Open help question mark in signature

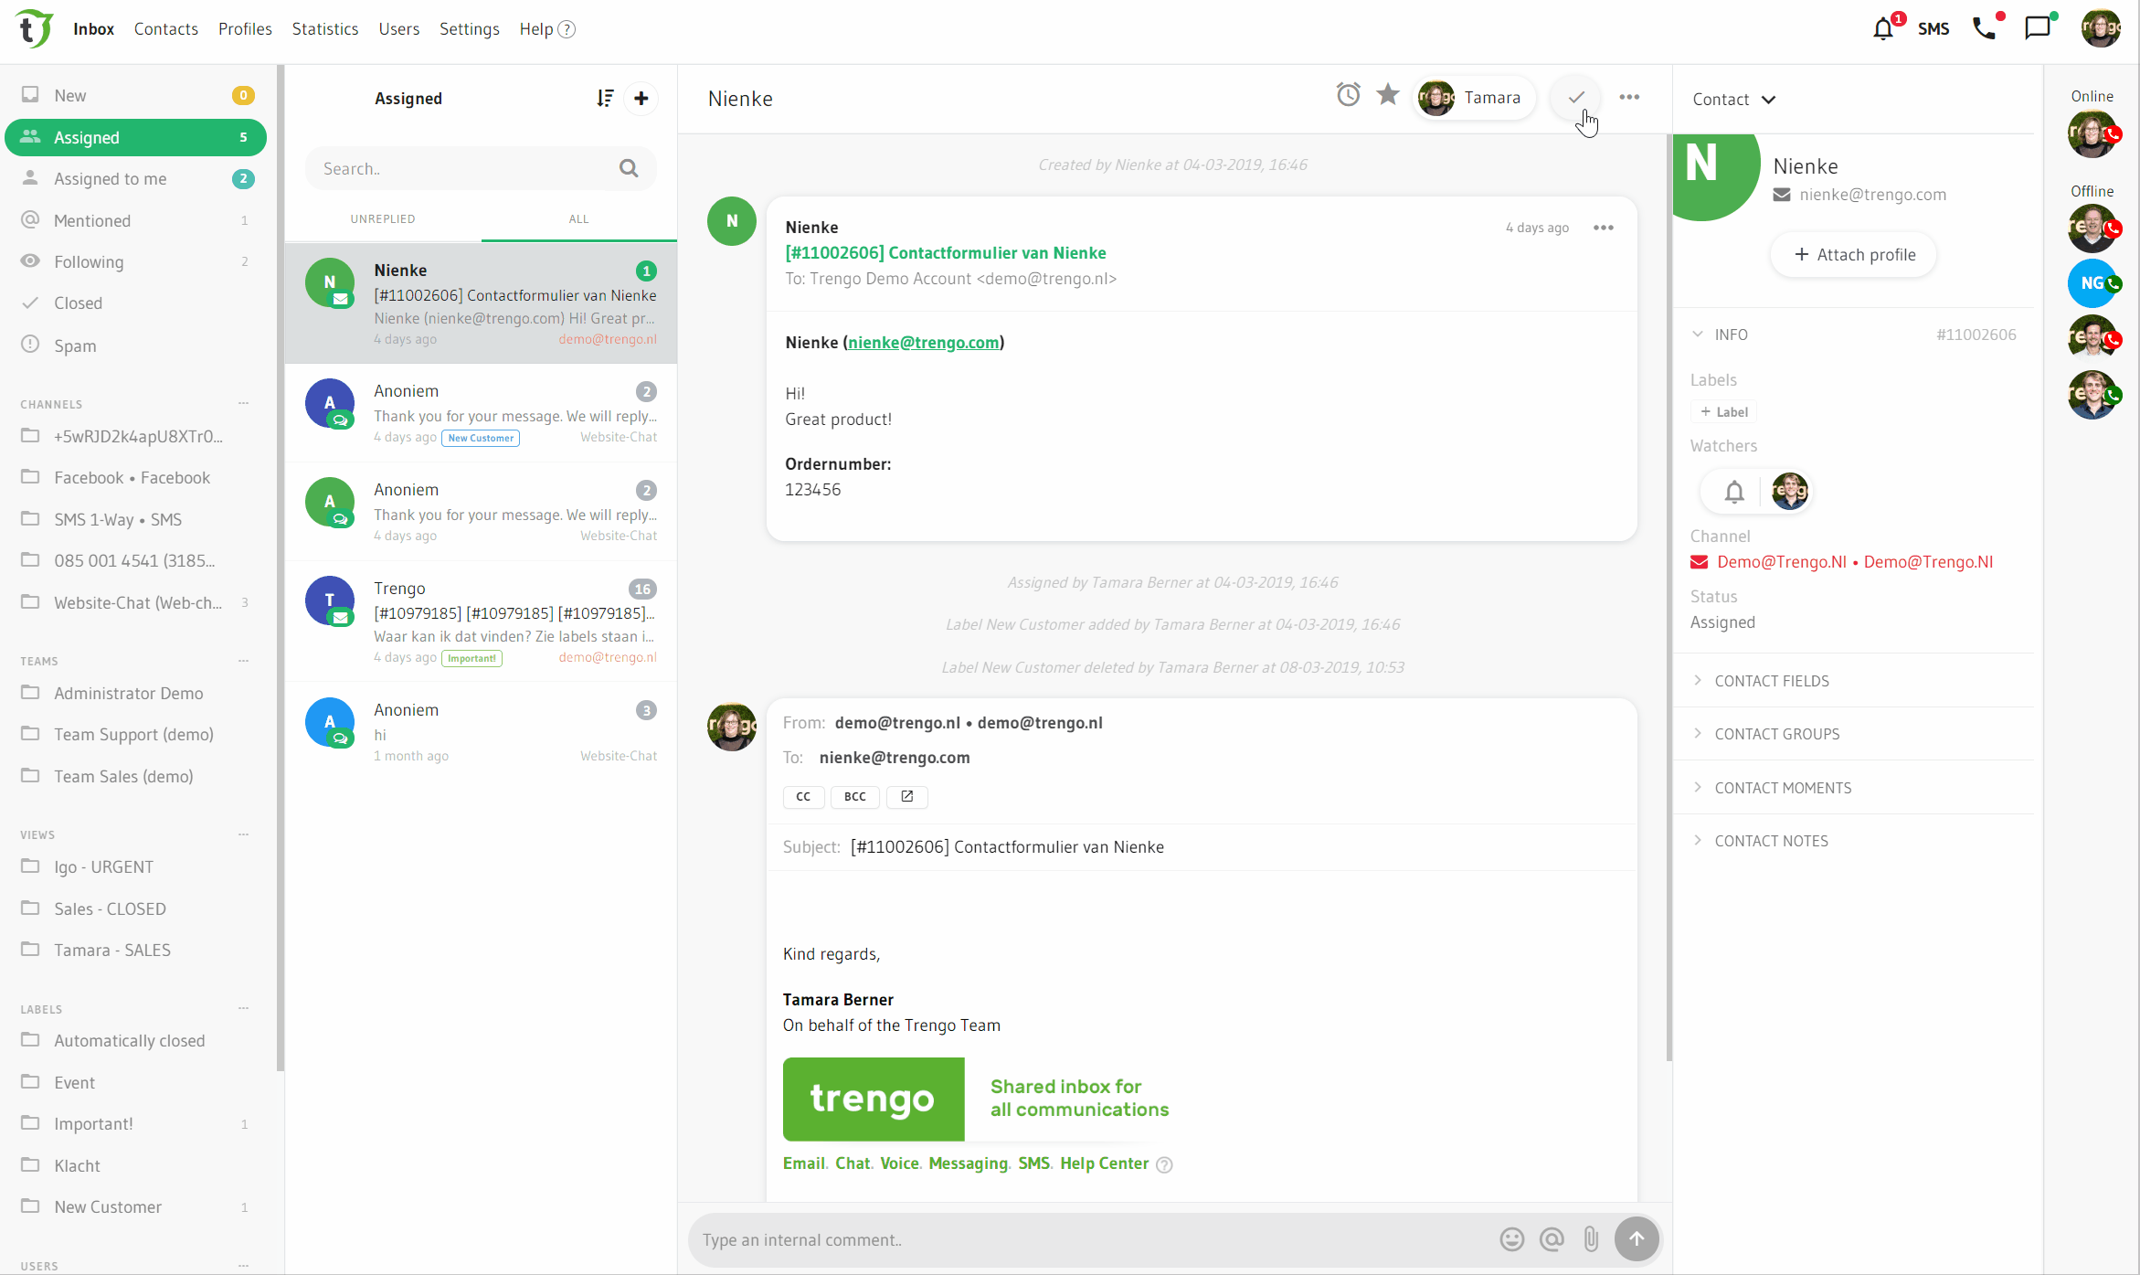pyautogui.click(x=1164, y=1164)
